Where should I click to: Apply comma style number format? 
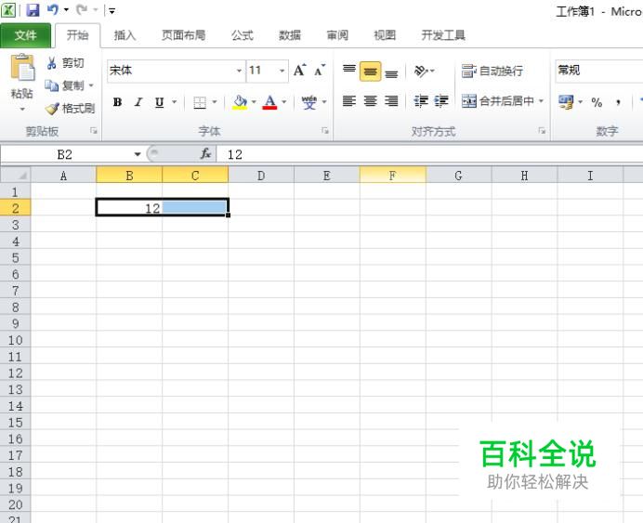point(618,102)
